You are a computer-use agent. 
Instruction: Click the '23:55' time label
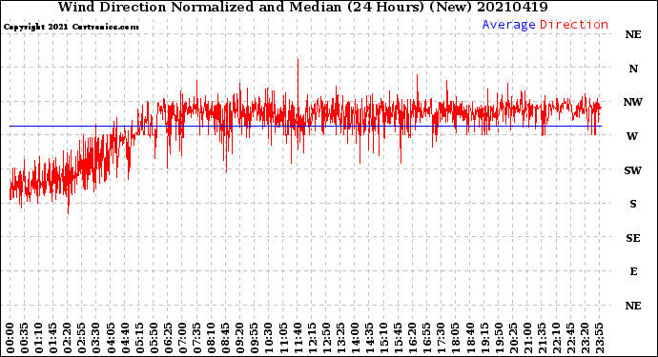(x=599, y=338)
